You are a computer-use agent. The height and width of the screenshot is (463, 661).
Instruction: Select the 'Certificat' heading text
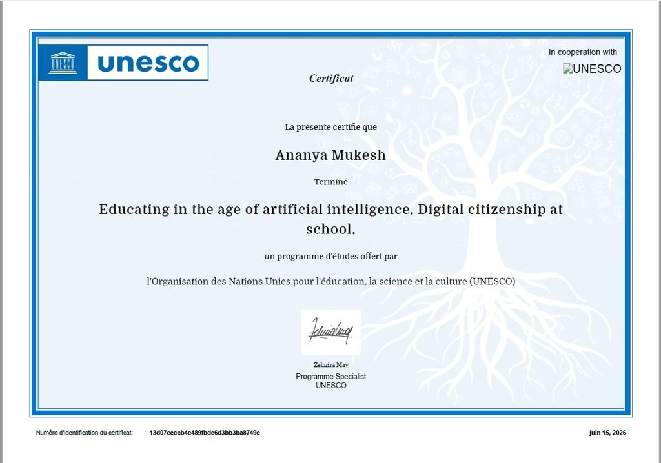coord(331,79)
